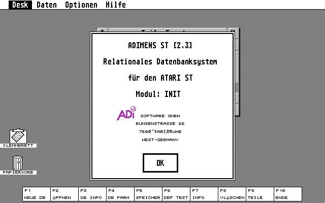Click the F4 DB Parm function key
Screen dimensions: 325x203
coord(120,194)
